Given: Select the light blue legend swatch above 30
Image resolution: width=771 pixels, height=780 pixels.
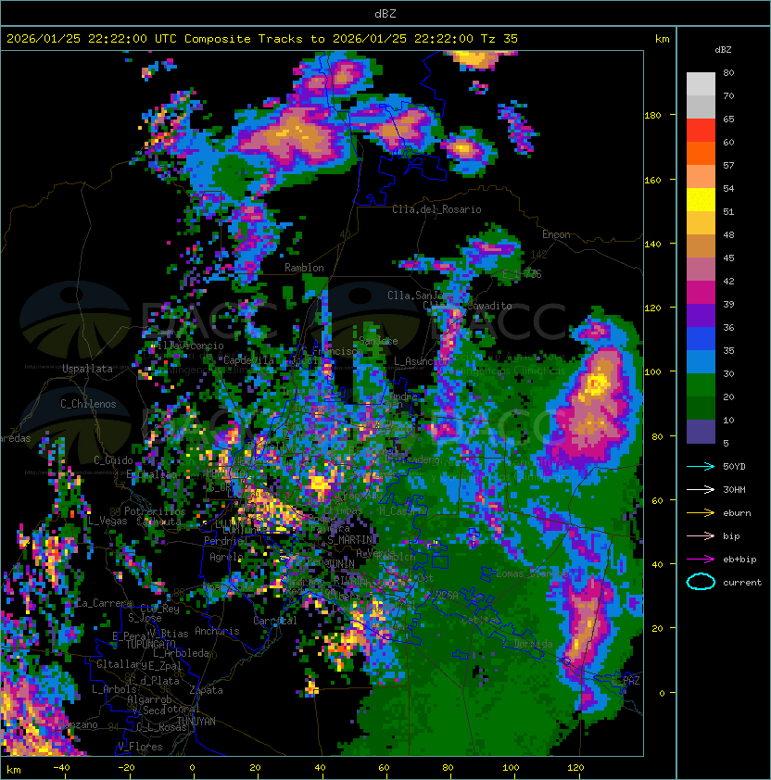Looking at the screenshot, I should pyautogui.click(x=701, y=361).
